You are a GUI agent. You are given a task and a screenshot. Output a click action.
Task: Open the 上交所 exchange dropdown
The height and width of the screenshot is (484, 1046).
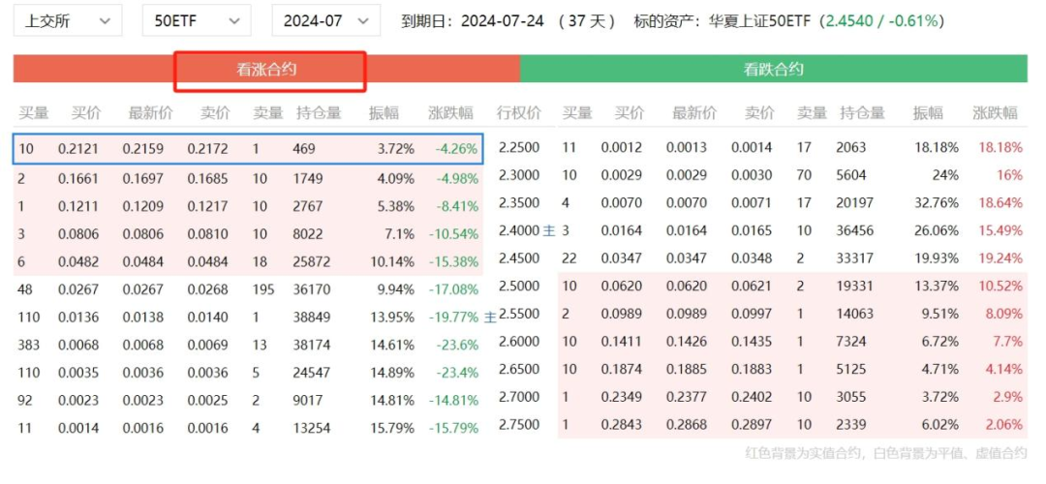tap(68, 20)
